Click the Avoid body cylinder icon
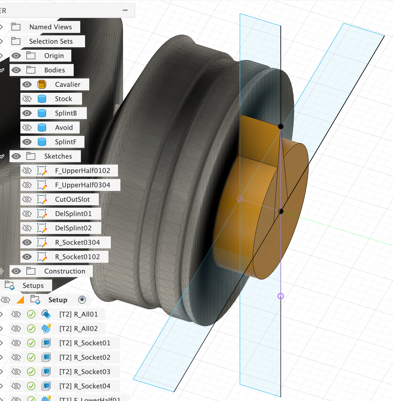The height and width of the screenshot is (401, 393). pyautogui.click(x=42, y=127)
